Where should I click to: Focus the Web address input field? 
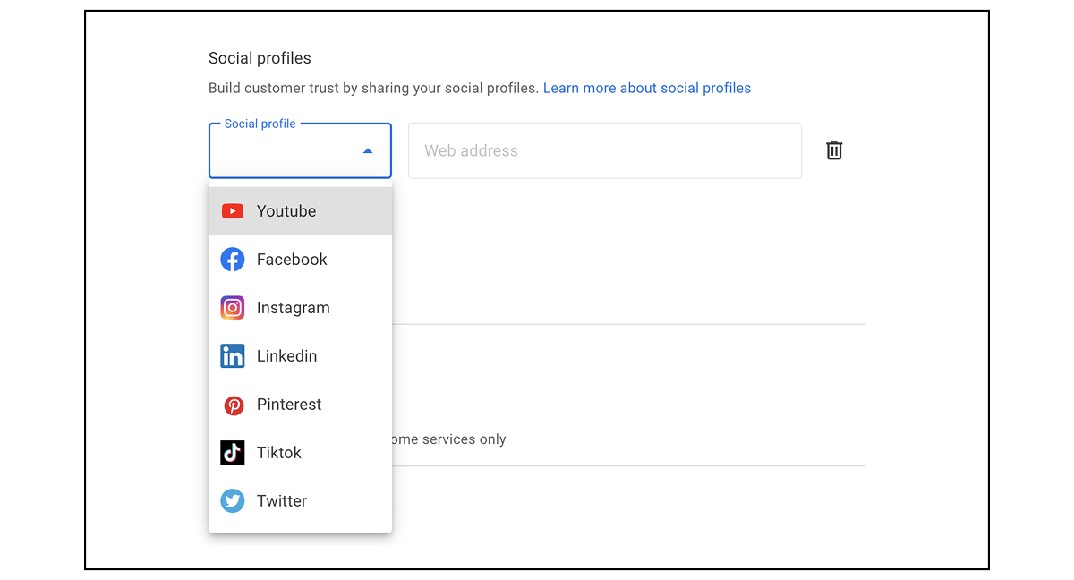[604, 150]
